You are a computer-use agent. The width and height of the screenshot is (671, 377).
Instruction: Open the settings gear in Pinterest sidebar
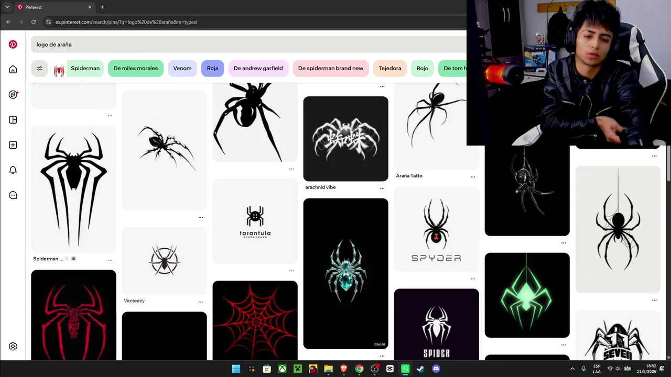click(13, 346)
